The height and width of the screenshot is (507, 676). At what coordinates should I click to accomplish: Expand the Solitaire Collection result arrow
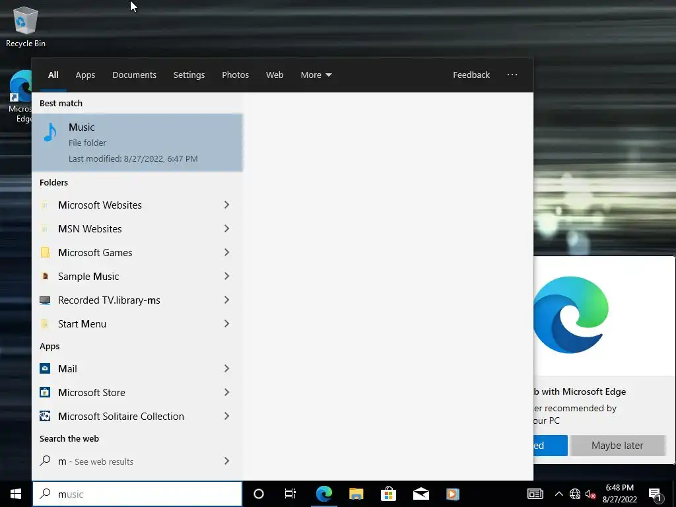point(227,416)
